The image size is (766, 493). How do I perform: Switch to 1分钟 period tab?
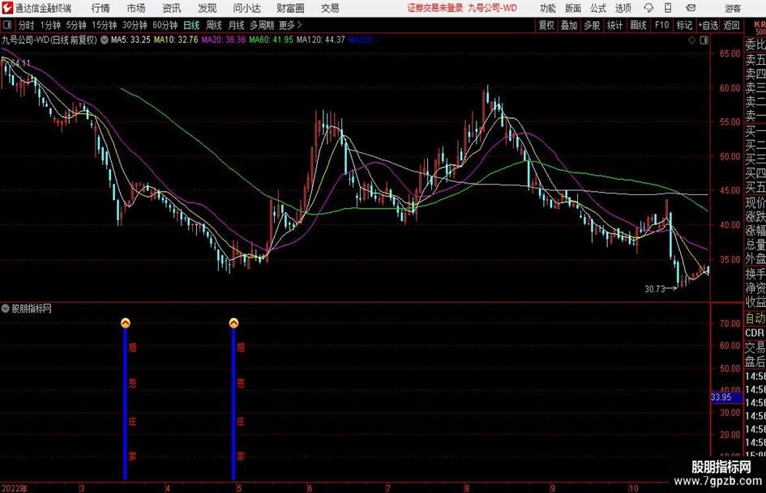tap(49, 25)
